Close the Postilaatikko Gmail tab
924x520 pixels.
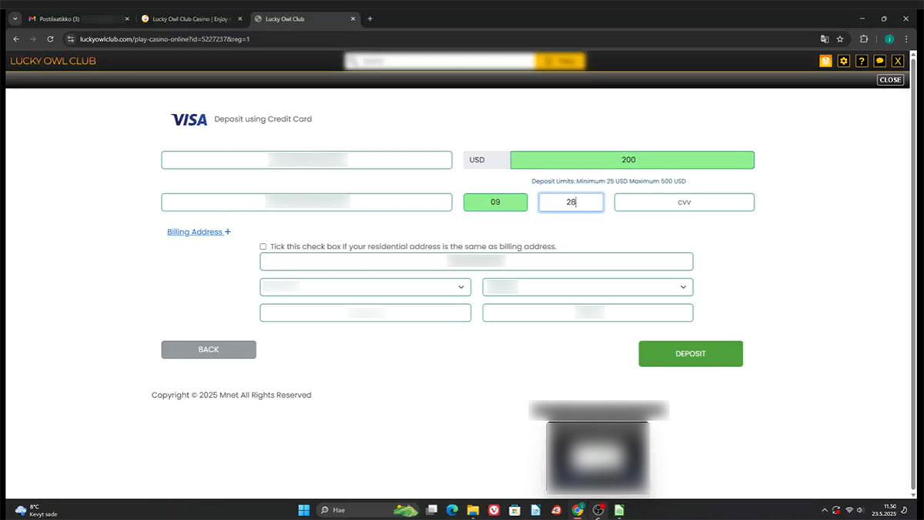(127, 18)
